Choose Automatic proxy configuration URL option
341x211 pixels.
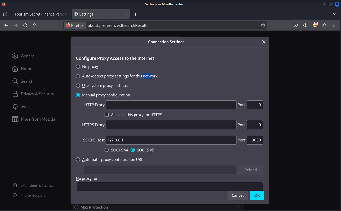tap(78, 159)
